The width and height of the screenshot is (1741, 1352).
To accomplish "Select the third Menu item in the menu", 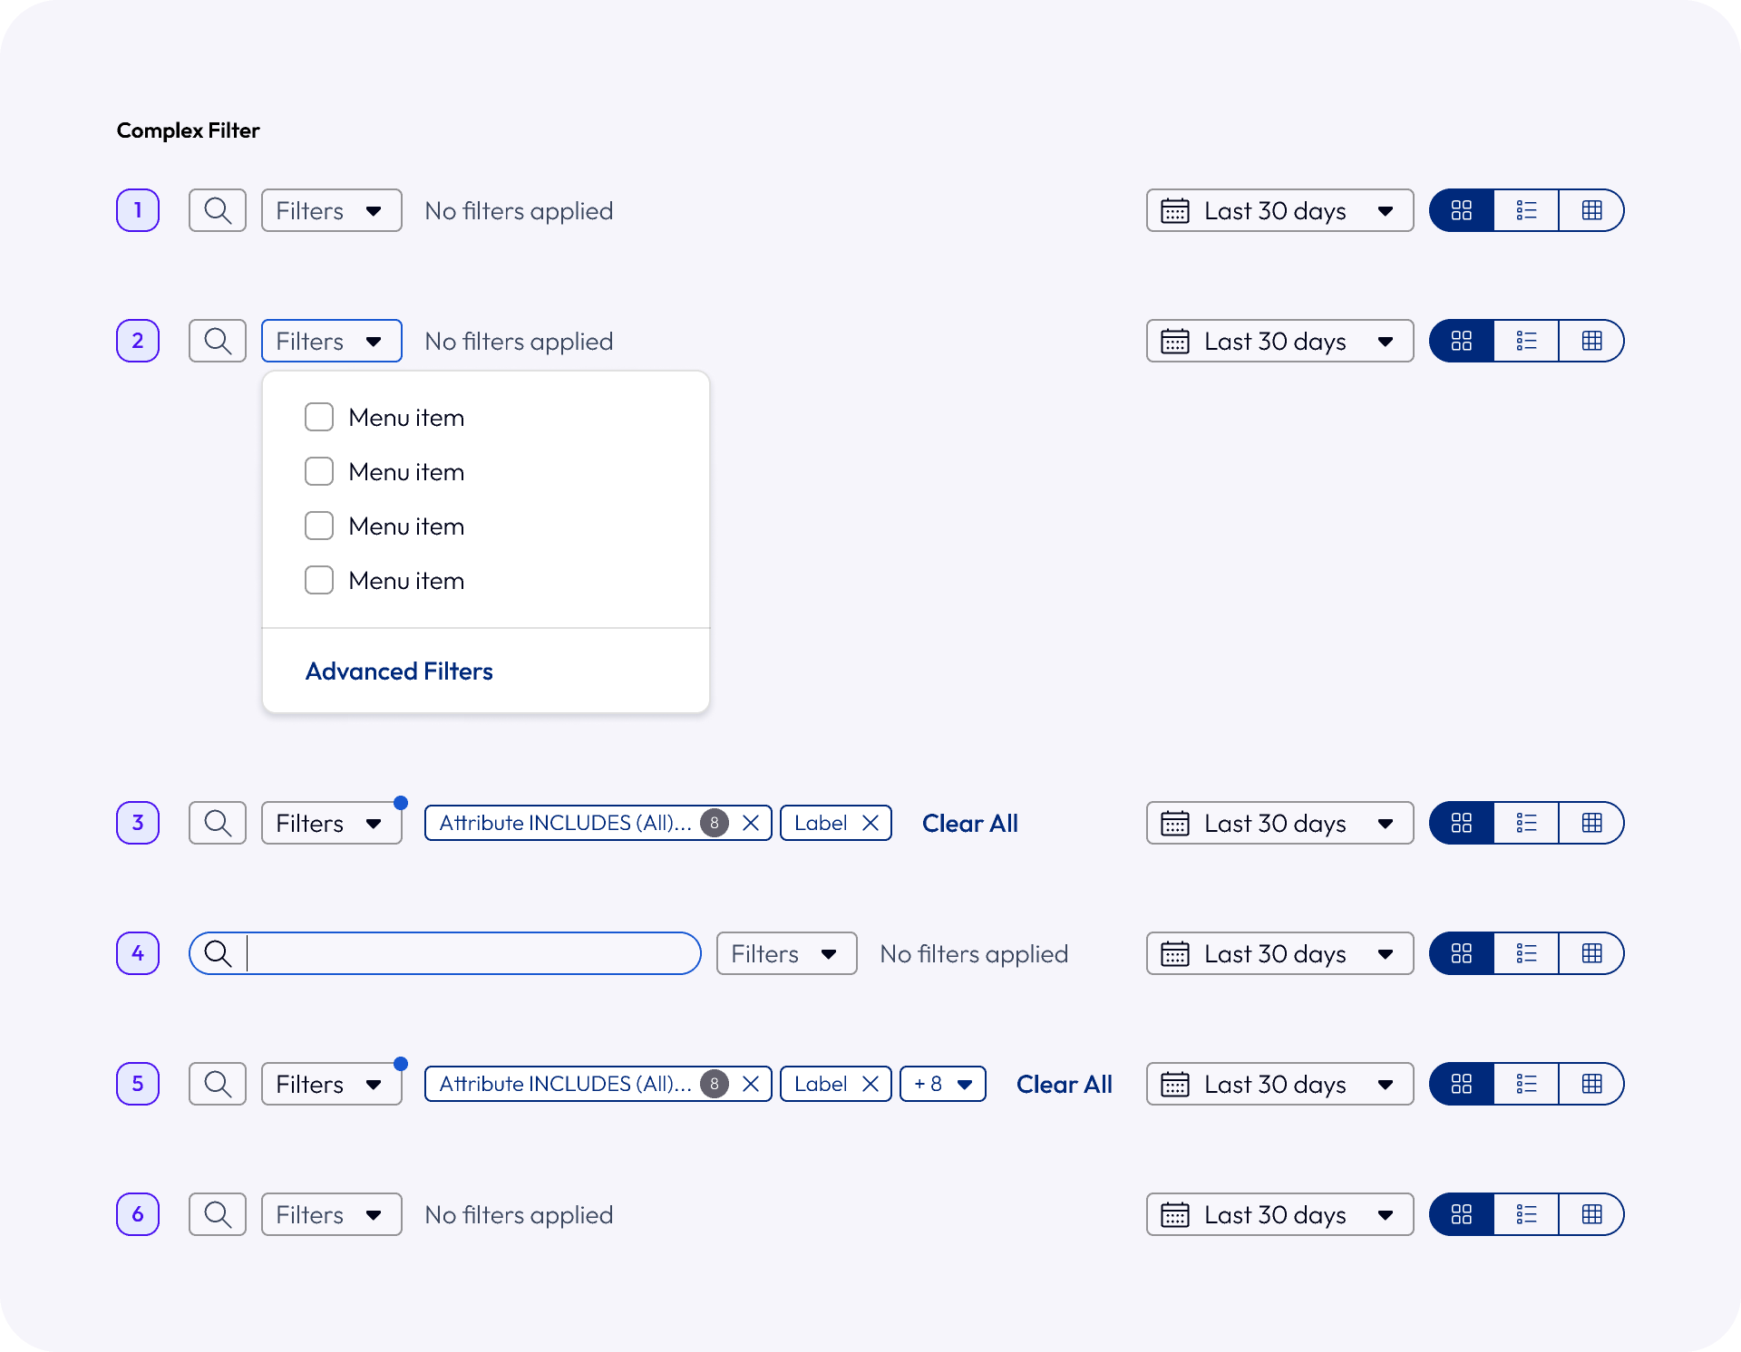I will (x=406, y=526).
